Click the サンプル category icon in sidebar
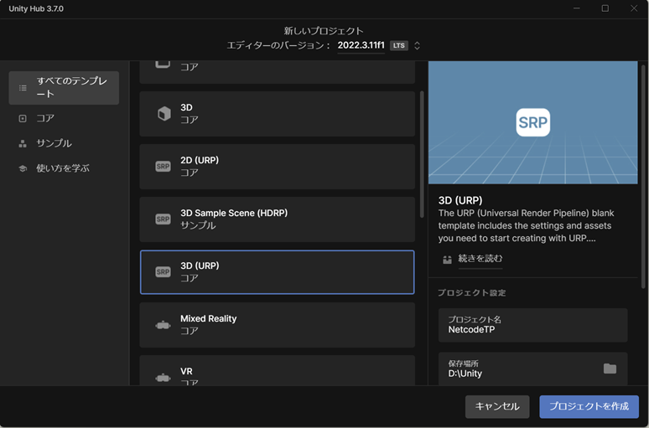Viewport: 649px width, 428px height. click(x=23, y=143)
